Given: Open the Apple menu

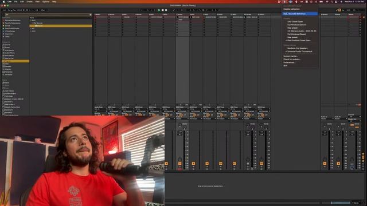Looking at the screenshot, I should pos(3,2).
